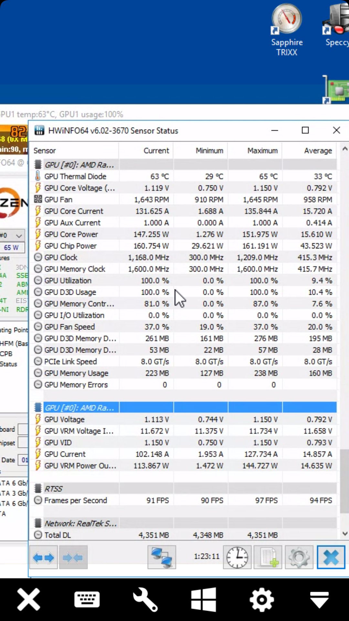Click the 65 W value in background window
Image resolution: width=349 pixels, height=621 pixels.
click(11, 247)
